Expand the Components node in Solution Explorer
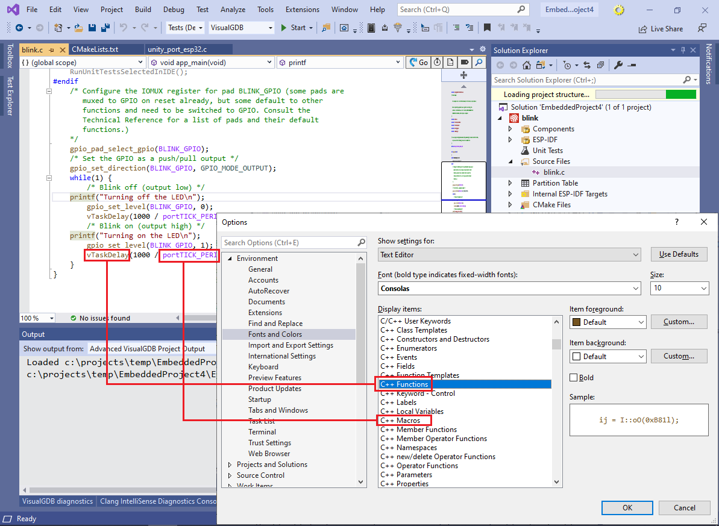 pyautogui.click(x=510, y=129)
